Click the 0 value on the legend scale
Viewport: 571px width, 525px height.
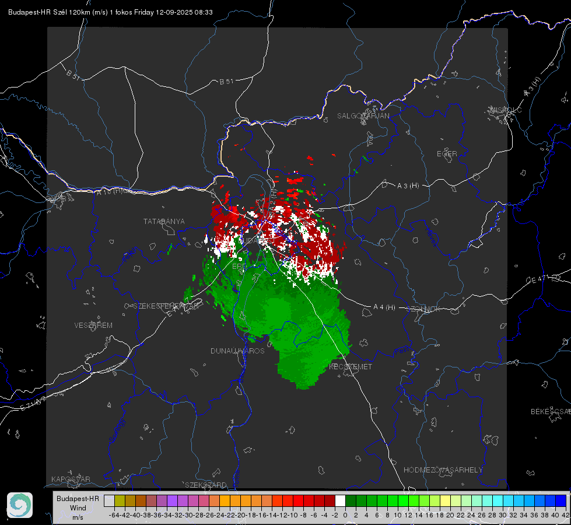point(345,515)
